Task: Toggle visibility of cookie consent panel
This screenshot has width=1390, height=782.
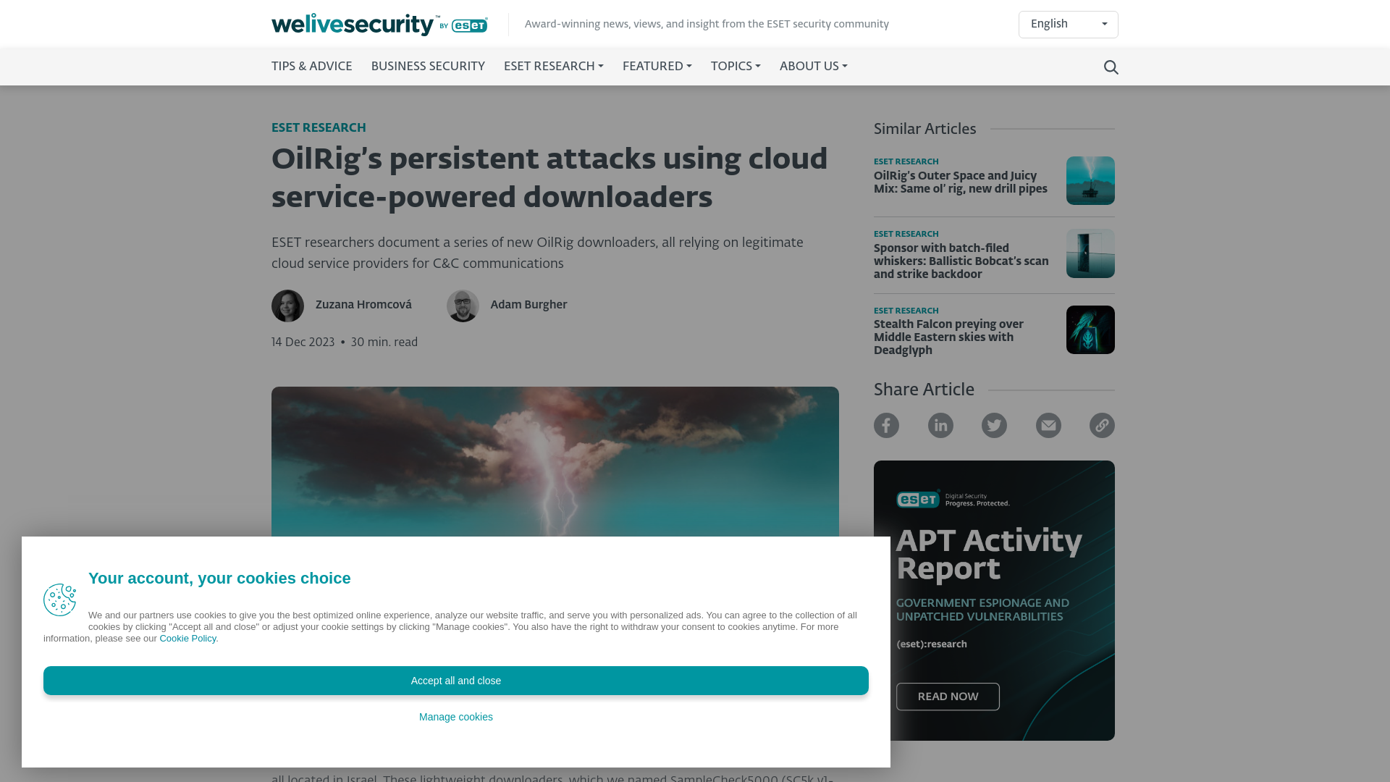Action: (x=455, y=680)
